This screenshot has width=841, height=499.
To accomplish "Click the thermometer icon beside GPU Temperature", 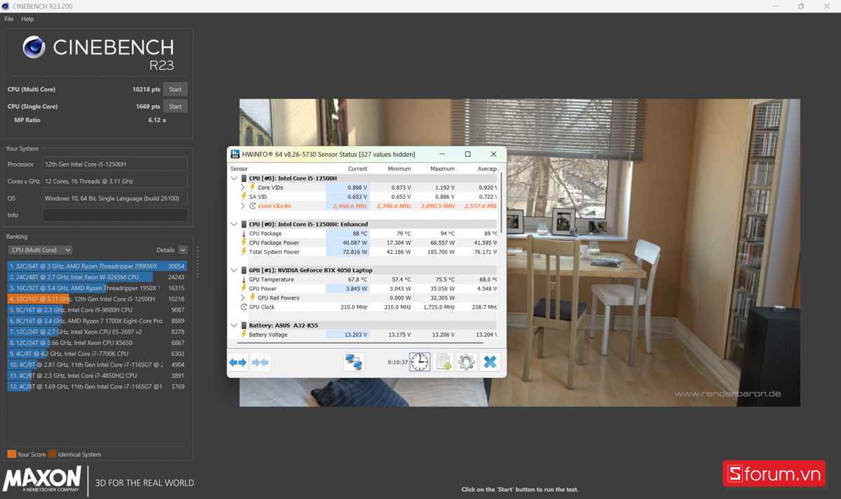I will click(x=244, y=279).
